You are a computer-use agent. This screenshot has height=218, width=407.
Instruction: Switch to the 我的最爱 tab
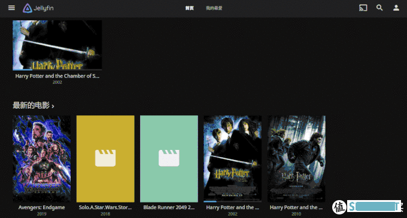tap(214, 8)
